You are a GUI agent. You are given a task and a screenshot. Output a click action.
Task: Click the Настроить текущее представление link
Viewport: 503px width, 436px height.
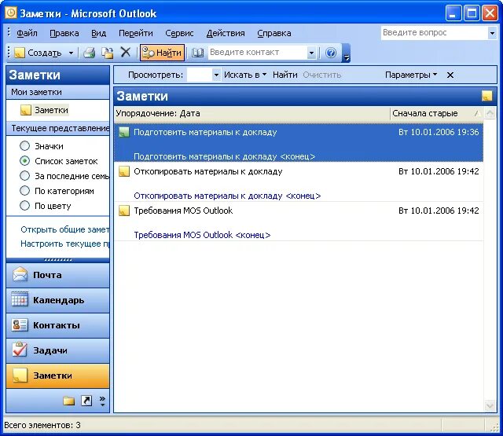coord(64,244)
